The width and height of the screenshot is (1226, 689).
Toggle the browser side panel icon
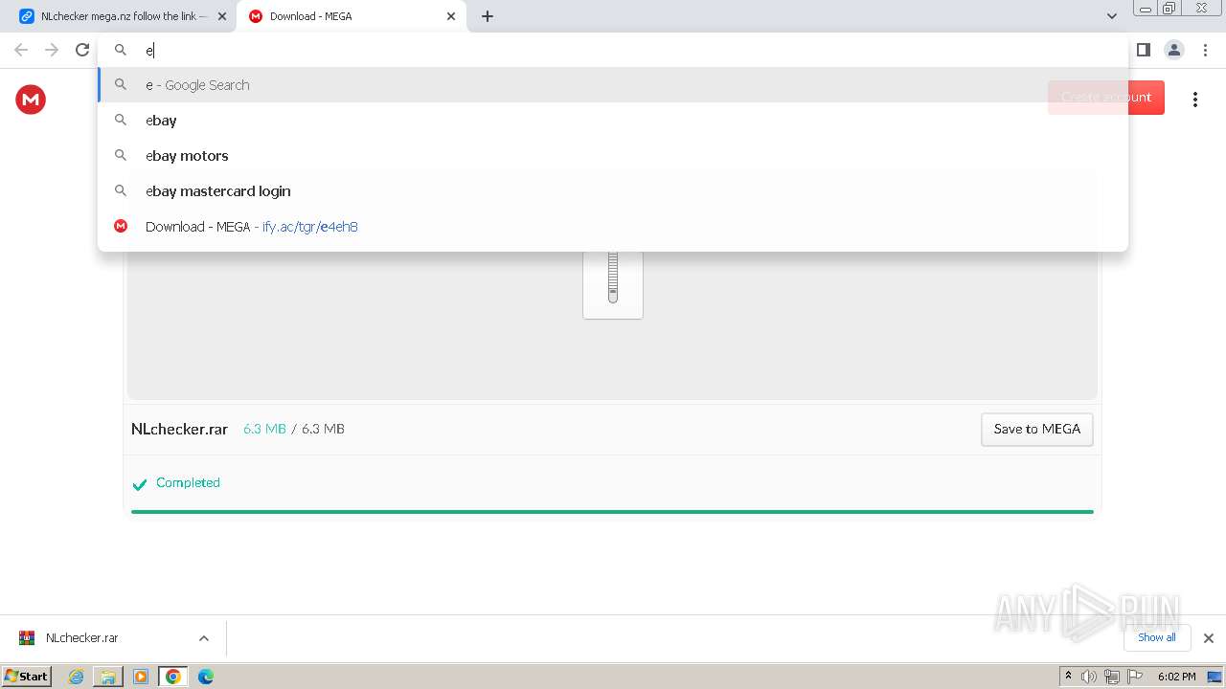coord(1143,50)
